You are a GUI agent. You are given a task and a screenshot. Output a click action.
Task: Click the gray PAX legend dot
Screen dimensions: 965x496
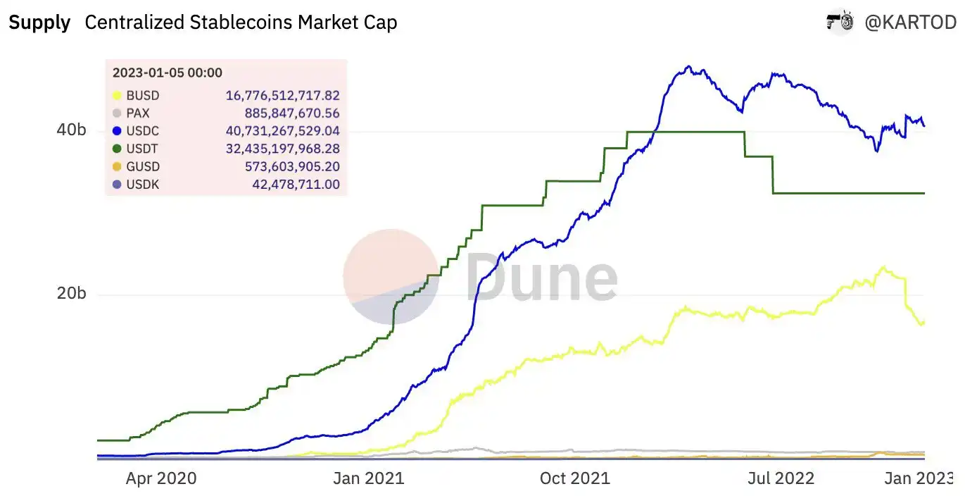click(118, 113)
